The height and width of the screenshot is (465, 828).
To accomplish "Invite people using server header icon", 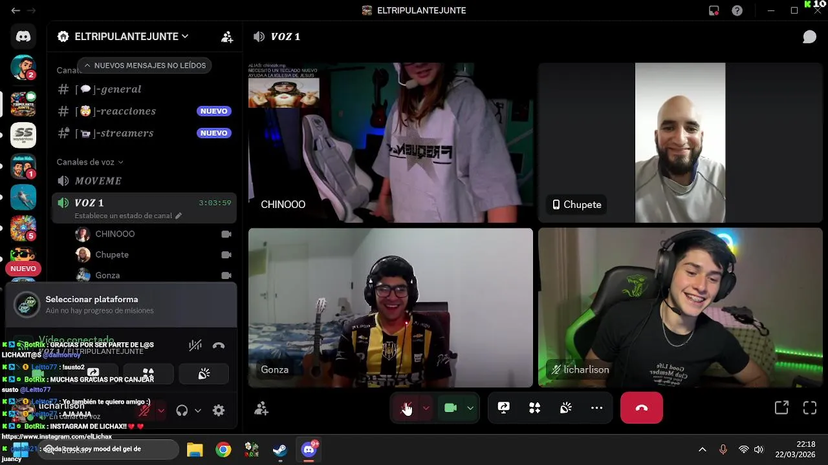I will point(227,37).
